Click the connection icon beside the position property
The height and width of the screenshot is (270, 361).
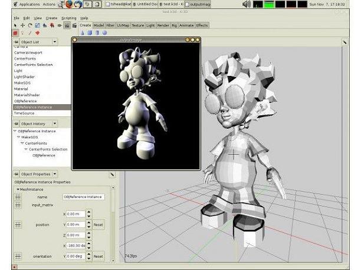tap(18, 224)
